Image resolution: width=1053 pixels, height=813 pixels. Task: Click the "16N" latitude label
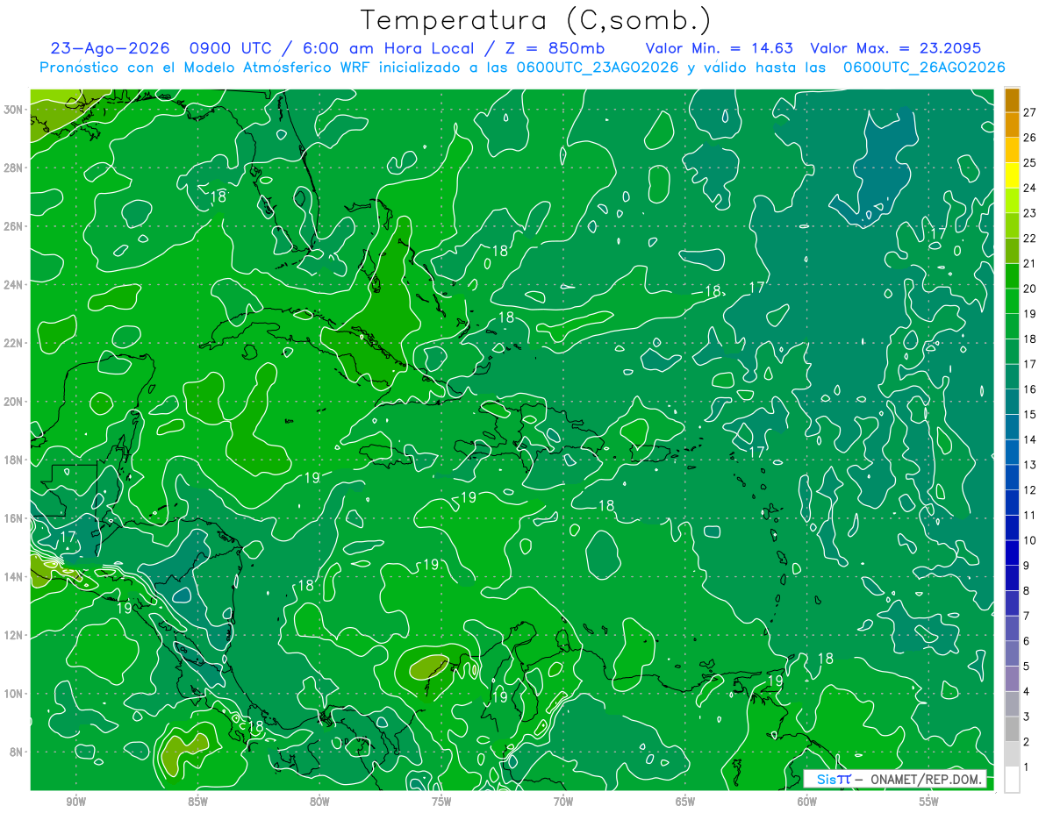(13, 518)
